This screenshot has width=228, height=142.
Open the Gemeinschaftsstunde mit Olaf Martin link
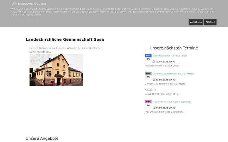(x=173, y=74)
